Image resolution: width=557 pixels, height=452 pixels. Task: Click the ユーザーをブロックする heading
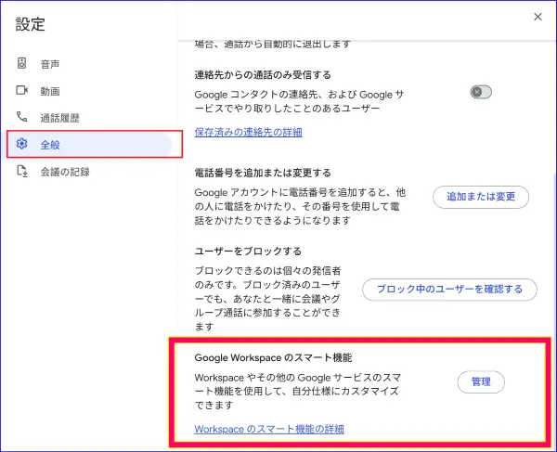pyautogui.click(x=248, y=251)
